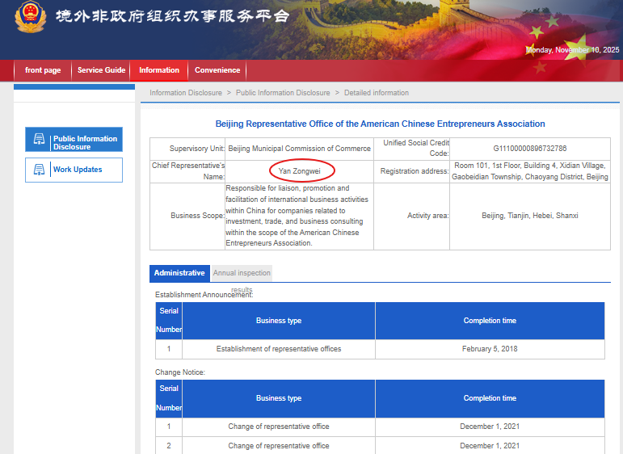Click the Establishment Announcement heading
623x454 pixels.
(204, 295)
